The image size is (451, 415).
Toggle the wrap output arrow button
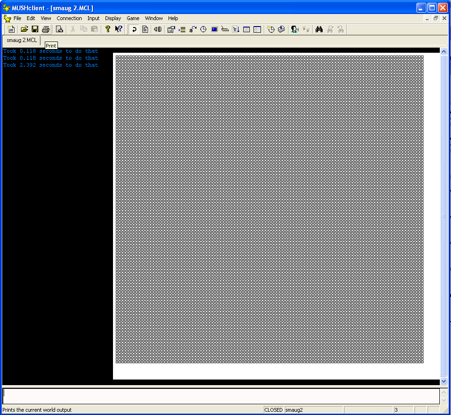pyautogui.click(x=134, y=29)
